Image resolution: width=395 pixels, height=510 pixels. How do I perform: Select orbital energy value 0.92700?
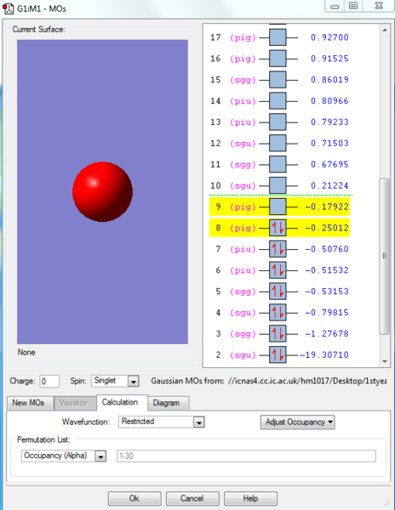tap(329, 37)
